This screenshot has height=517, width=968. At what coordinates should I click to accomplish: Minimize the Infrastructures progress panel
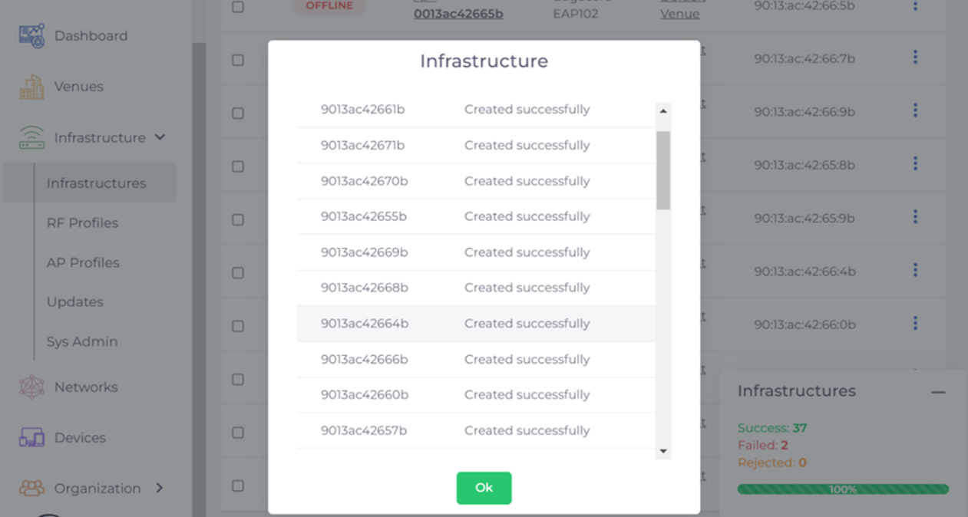click(x=938, y=392)
